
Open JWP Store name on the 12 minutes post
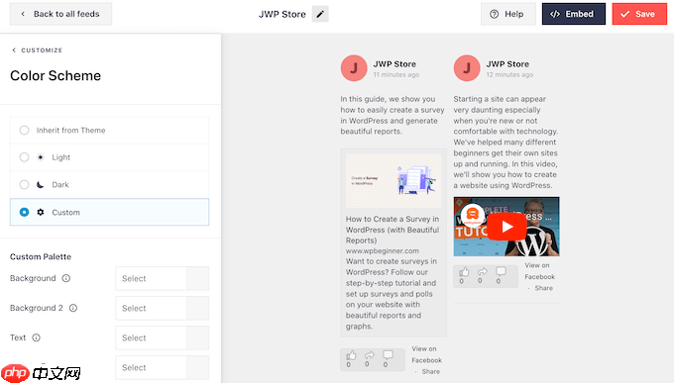(x=507, y=64)
